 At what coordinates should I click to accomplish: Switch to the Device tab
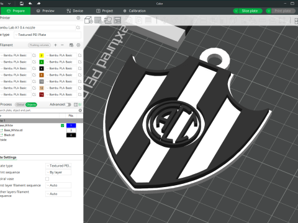tap(75, 11)
